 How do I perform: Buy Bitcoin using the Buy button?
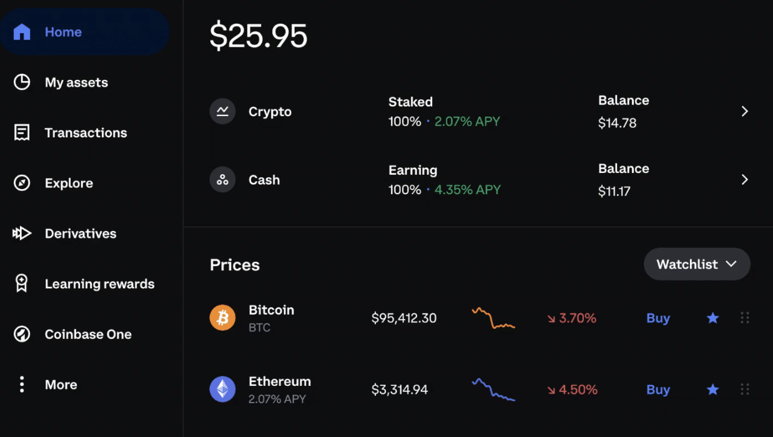pyautogui.click(x=657, y=318)
